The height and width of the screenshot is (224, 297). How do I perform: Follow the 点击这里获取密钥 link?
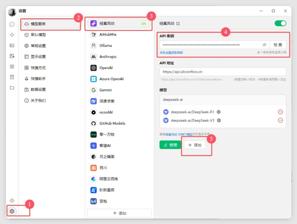(x=171, y=53)
